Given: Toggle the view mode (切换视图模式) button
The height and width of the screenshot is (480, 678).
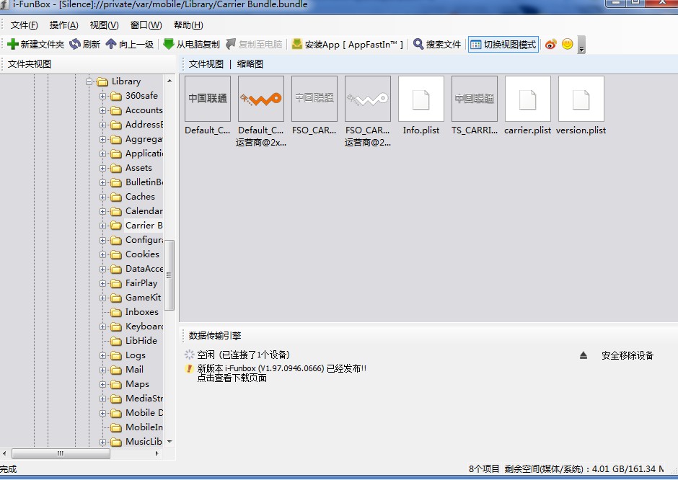Looking at the screenshot, I should [x=503, y=45].
